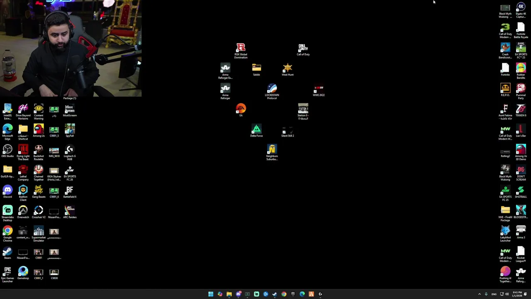Expand the hidden system tray icons
Viewport: 531px width, 299px height.
tap(480, 294)
